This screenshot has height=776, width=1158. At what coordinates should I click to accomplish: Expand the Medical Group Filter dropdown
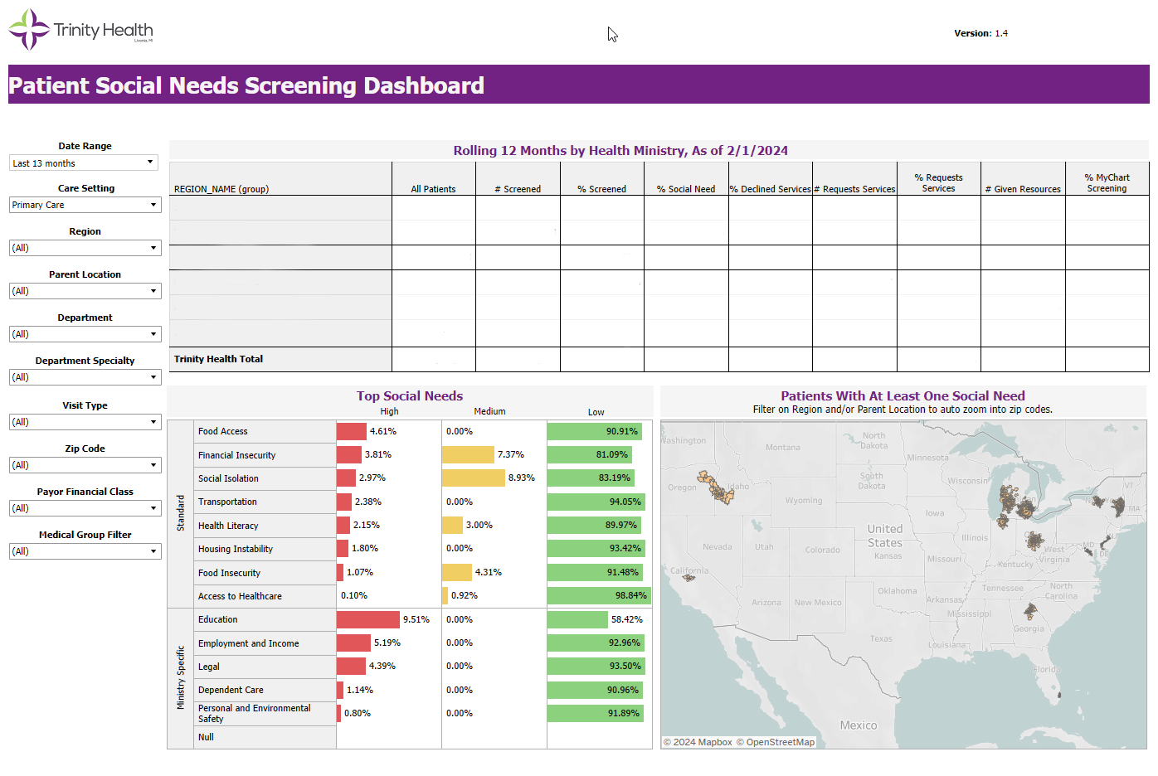85,551
